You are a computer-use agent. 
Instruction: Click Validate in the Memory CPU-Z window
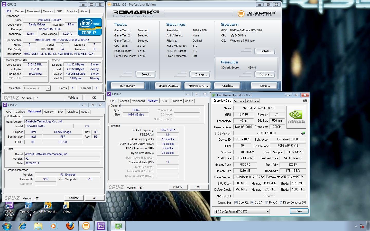point(178,187)
